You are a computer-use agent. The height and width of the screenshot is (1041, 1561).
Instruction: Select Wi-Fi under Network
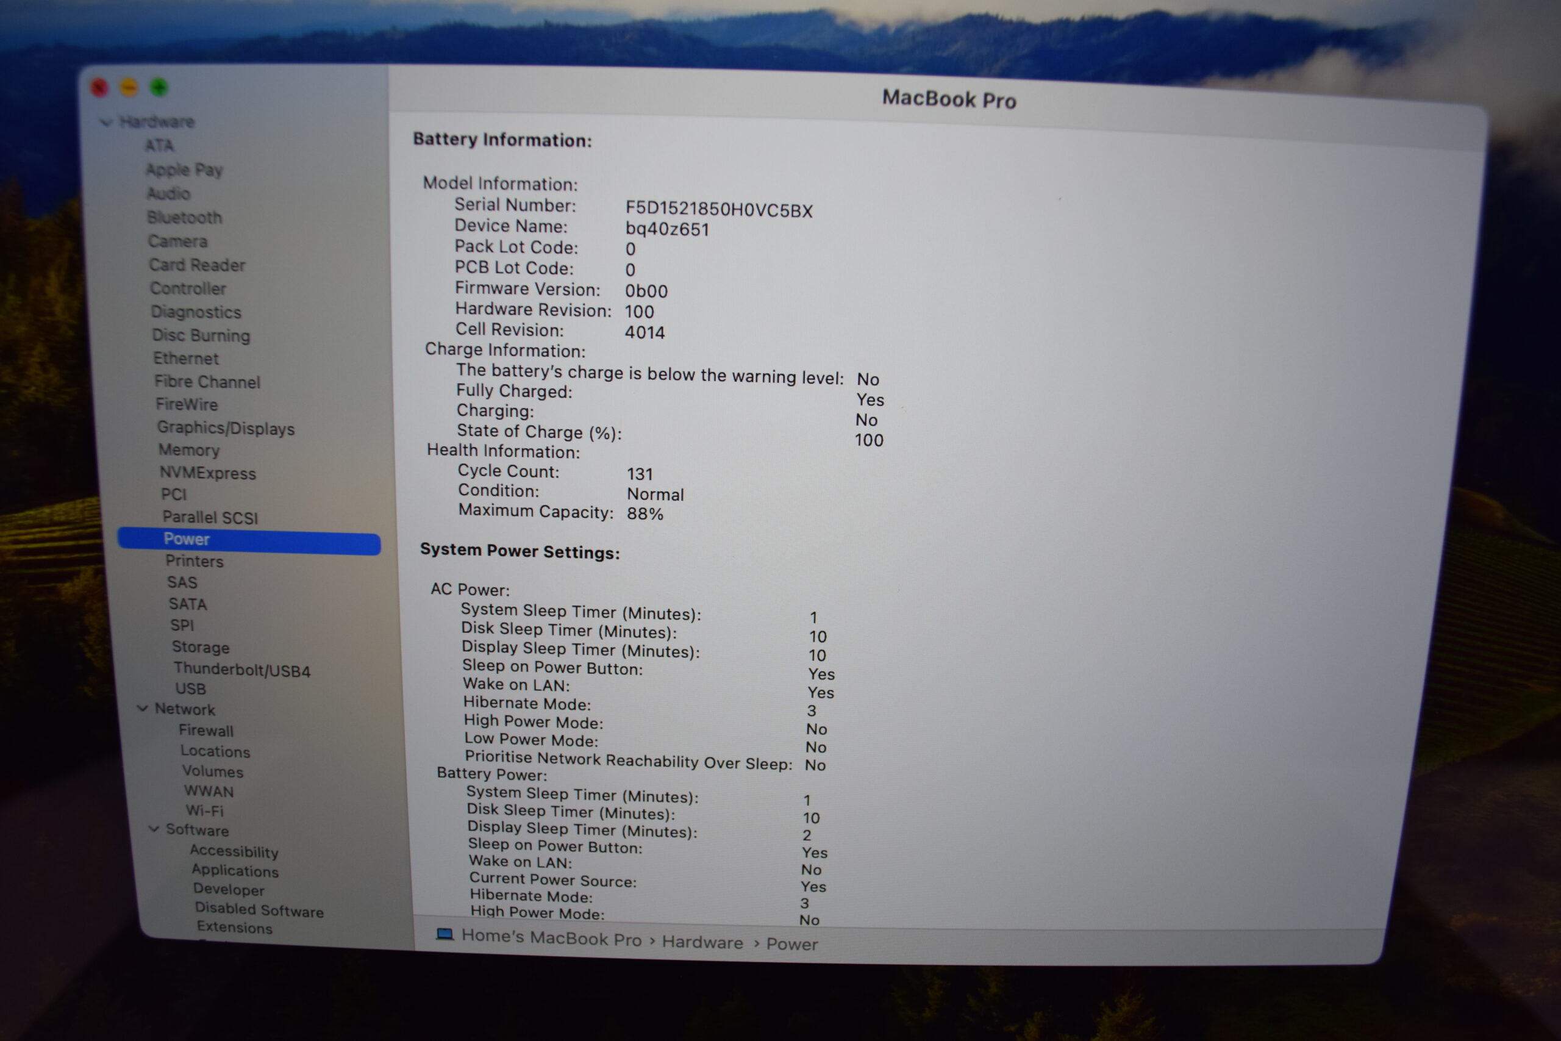pyautogui.click(x=204, y=810)
